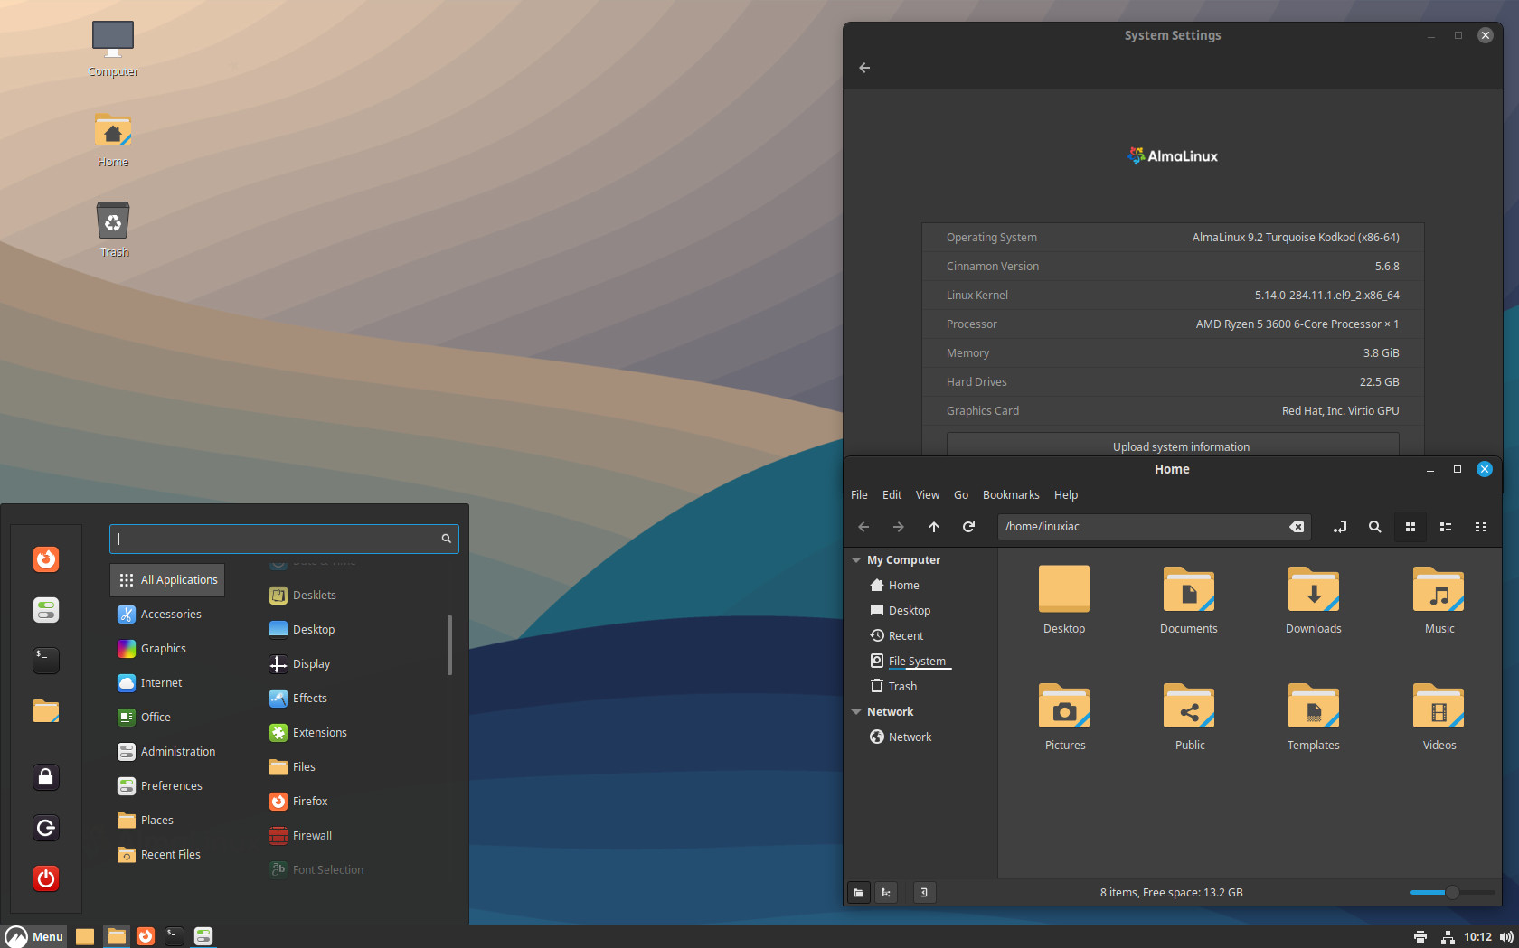
Task: Reload the file manager view
Action: [x=968, y=527]
